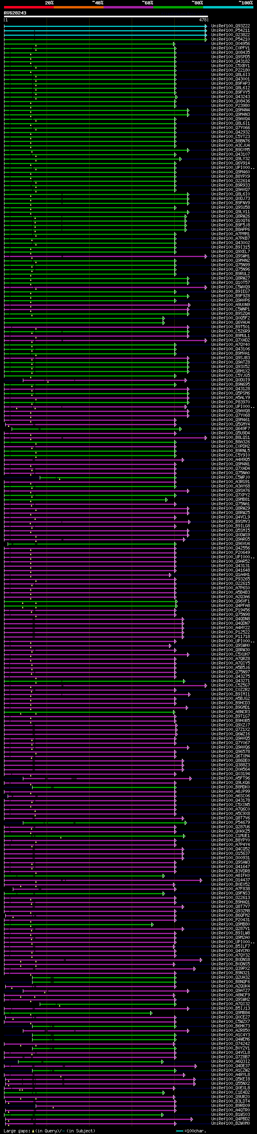This screenshot has height=1134, width=257.
Task: Select label UniRef100_C5YT23
Action: (230, 136)
